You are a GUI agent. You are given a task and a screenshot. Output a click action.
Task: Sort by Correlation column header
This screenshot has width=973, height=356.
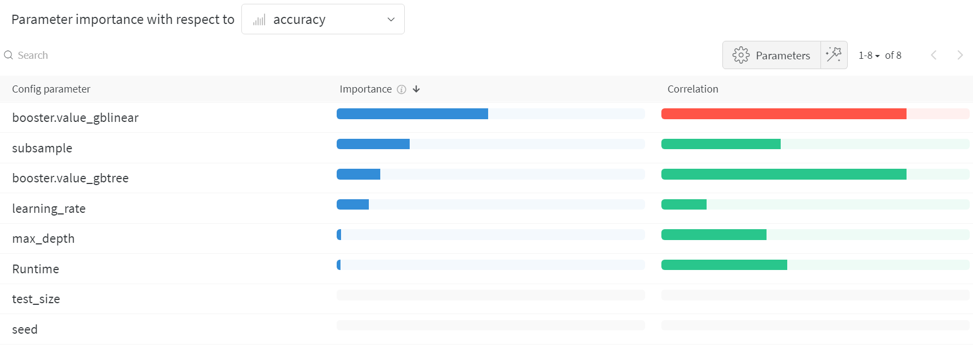[x=692, y=89]
